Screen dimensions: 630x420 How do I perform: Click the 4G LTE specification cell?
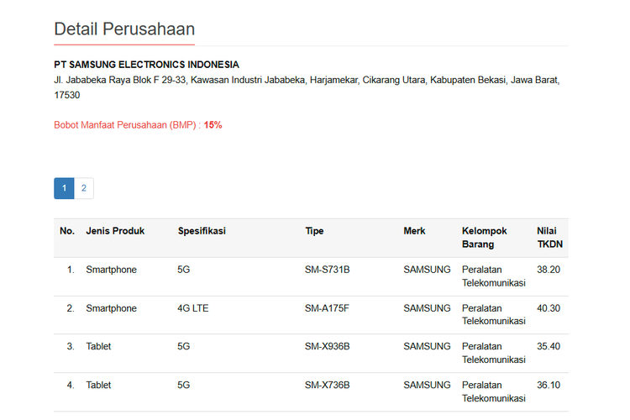[x=193, y=308]
